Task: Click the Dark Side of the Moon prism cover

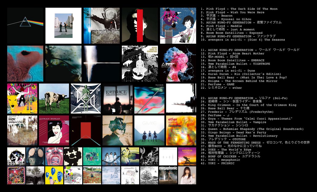Action: click(x=25, y=26)
